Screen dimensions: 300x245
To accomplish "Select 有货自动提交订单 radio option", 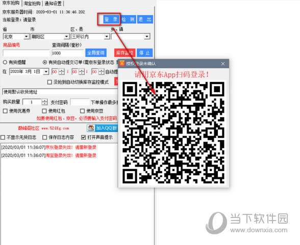I will pos(45,62).
